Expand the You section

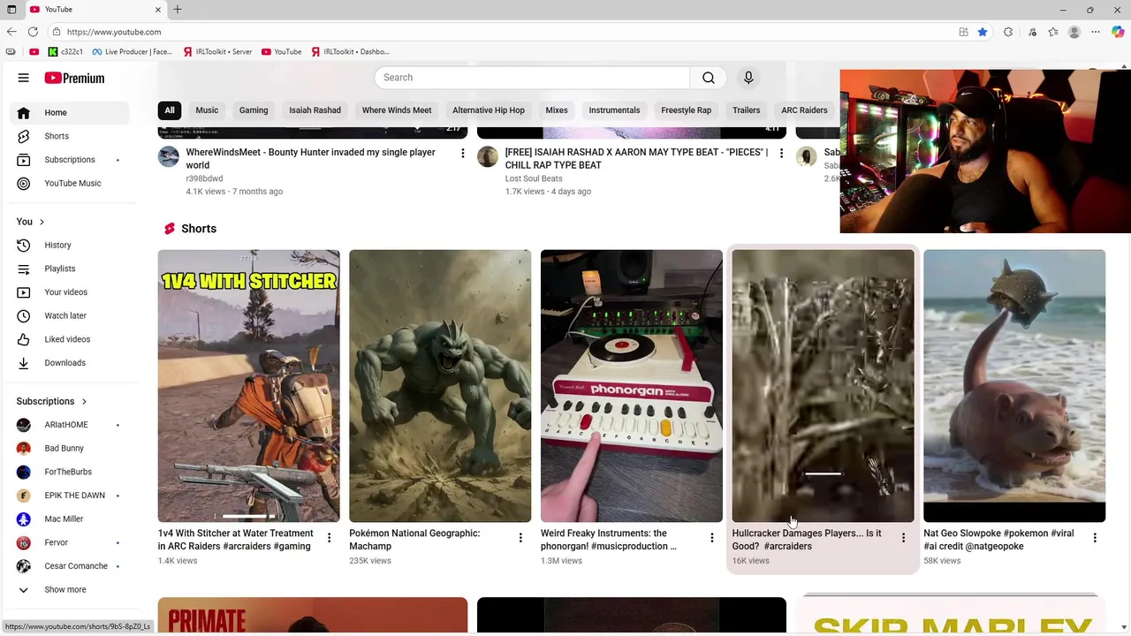[x=30, y=222]
